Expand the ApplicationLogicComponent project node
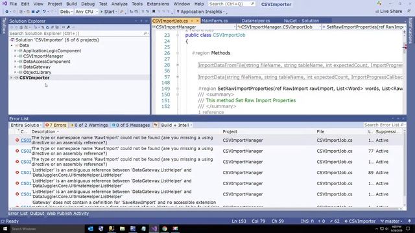The width and height of the screenshot is (415, 233). [x=15, y=50]
